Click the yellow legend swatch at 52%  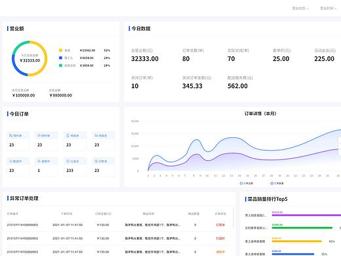[x=60, y=51]
